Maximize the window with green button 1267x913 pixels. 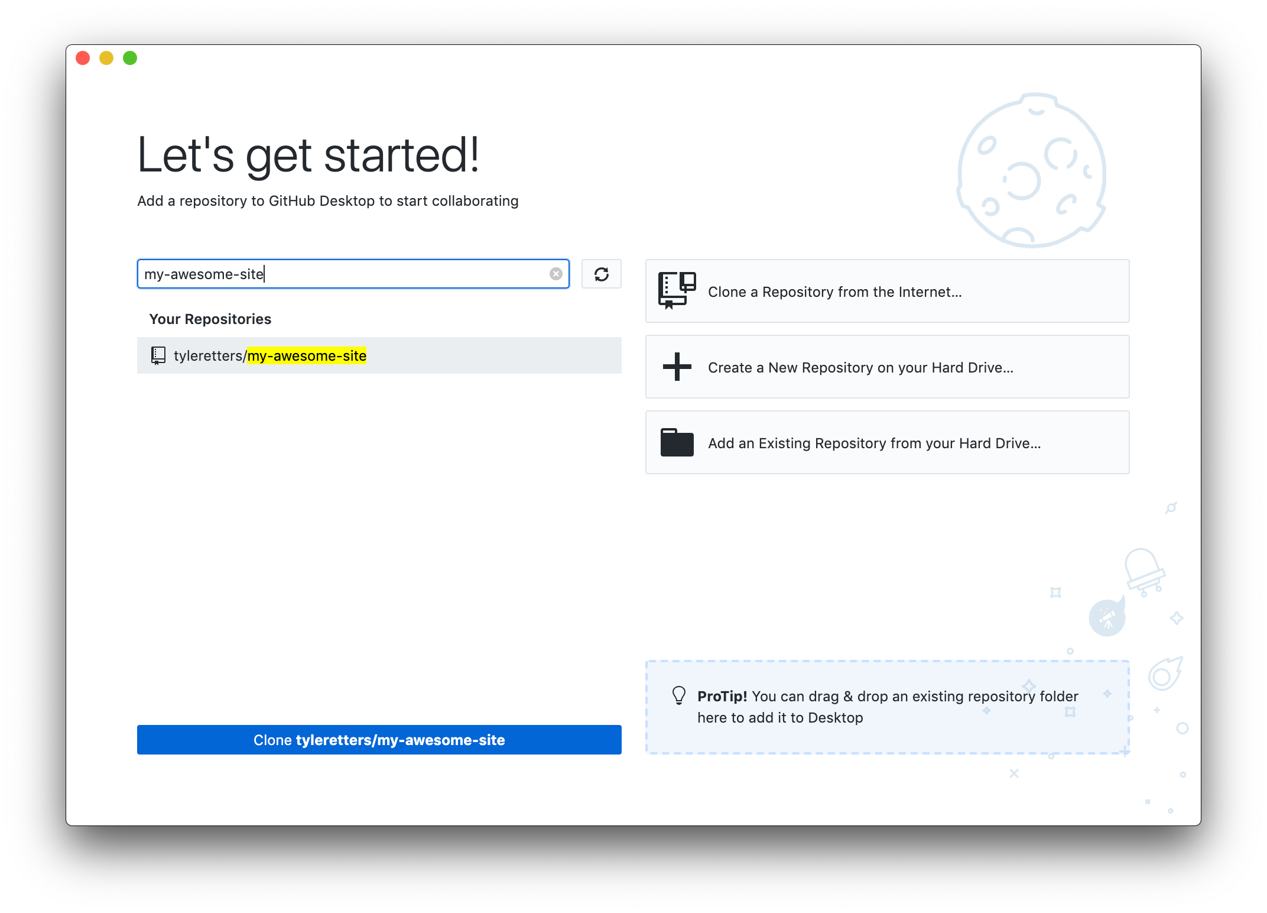(x=130, y=58)
